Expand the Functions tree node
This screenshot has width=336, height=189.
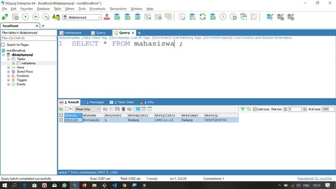point(8,76)
